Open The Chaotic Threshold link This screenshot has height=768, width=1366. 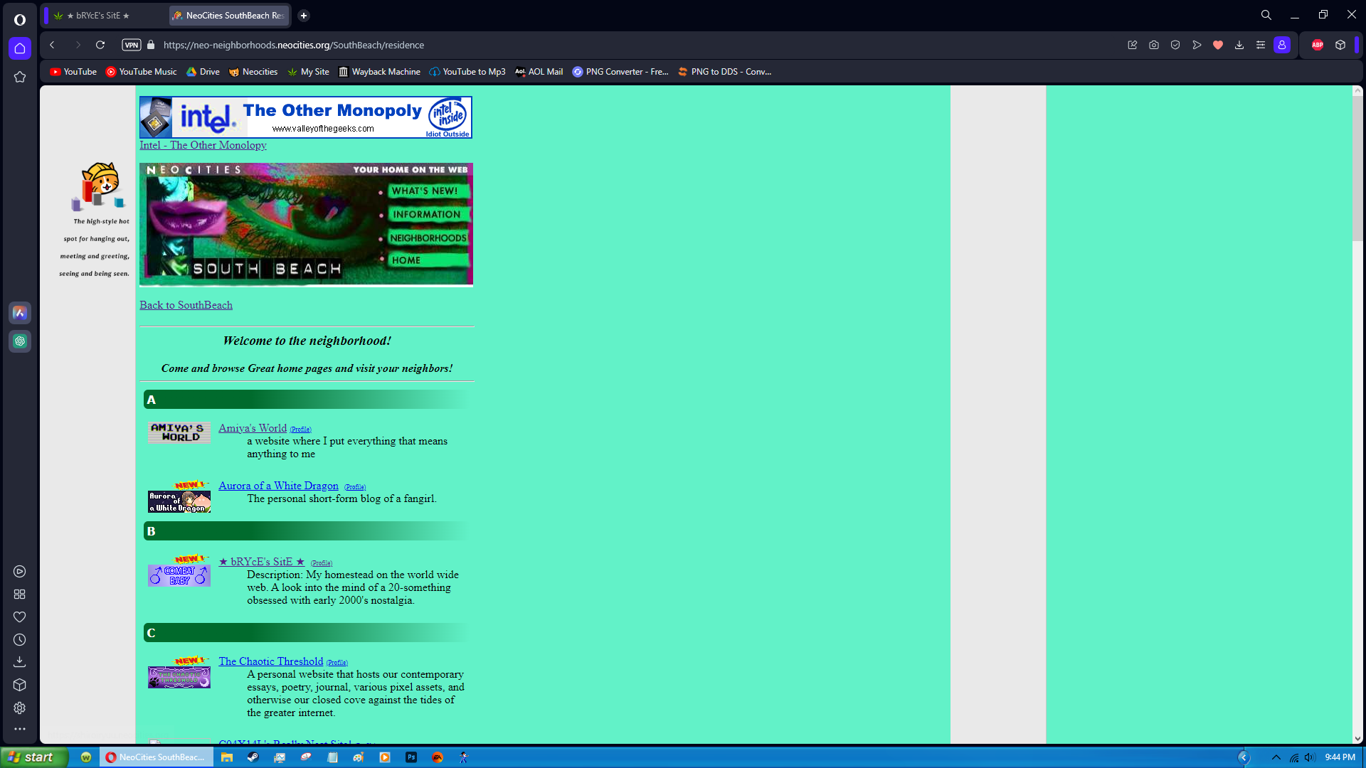pyautogui.click(x=270, y=661)
